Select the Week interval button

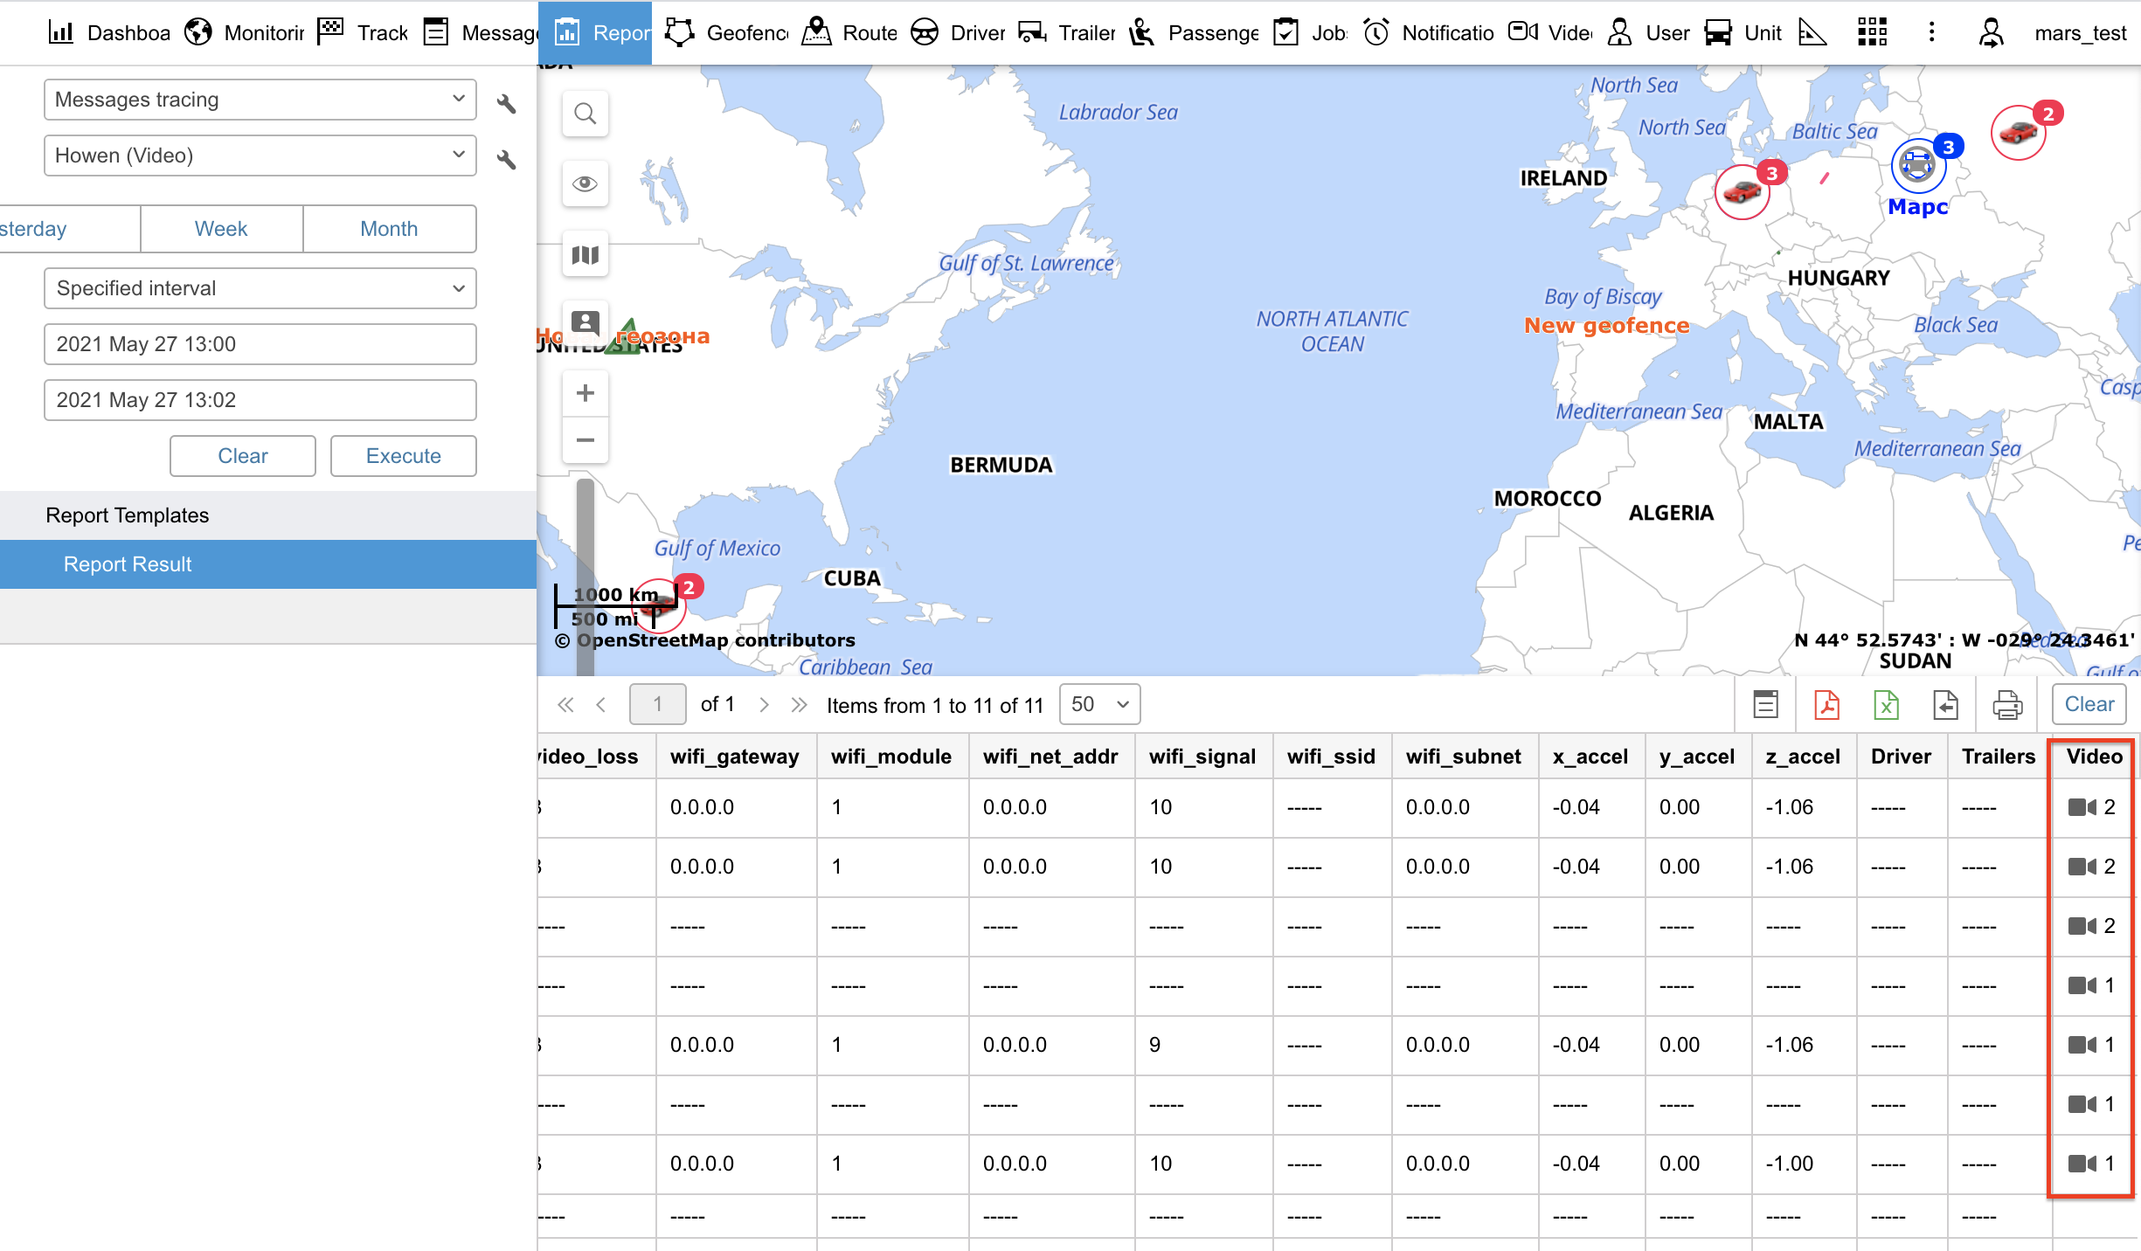pos(221,229)
